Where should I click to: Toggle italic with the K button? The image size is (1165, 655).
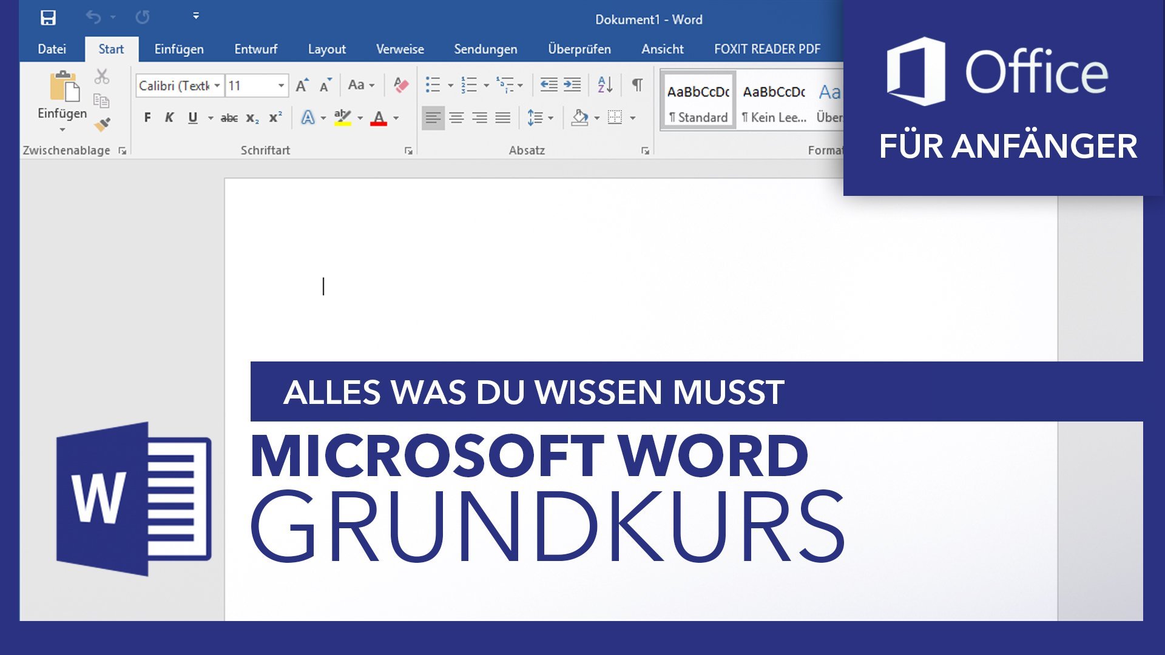click(x=169, y=118)
